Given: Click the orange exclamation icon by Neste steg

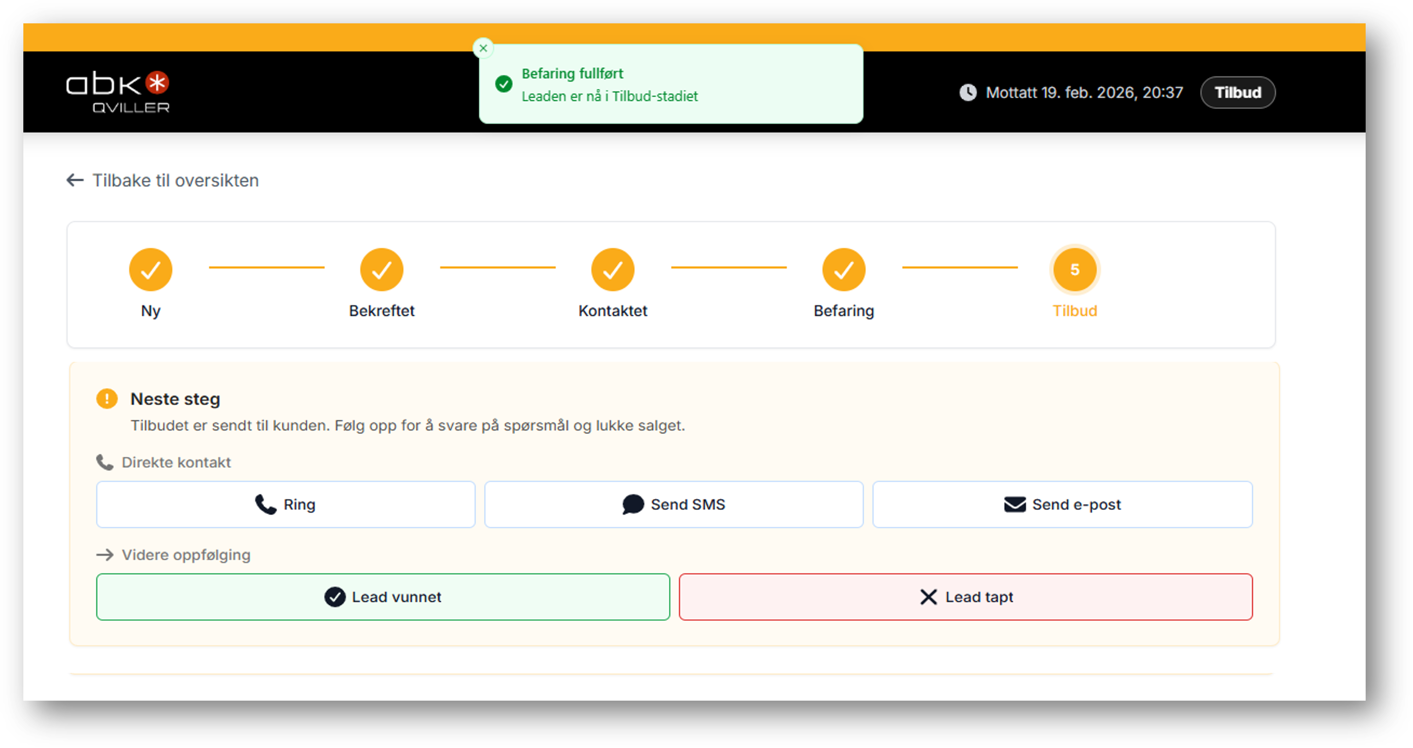Looking at the screenshot, I should (107, 399).
